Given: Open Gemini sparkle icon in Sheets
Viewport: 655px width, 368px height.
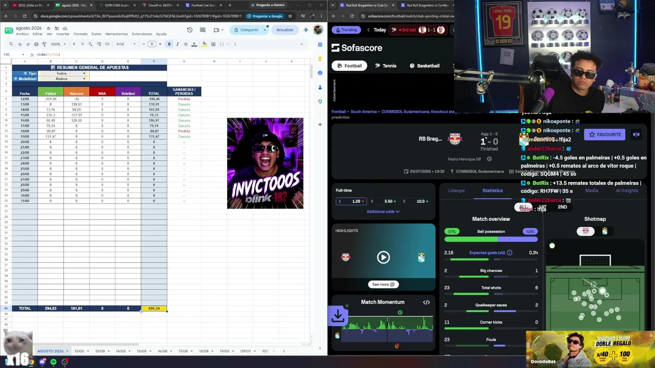Looking at the screenshot, I should 305,30.
